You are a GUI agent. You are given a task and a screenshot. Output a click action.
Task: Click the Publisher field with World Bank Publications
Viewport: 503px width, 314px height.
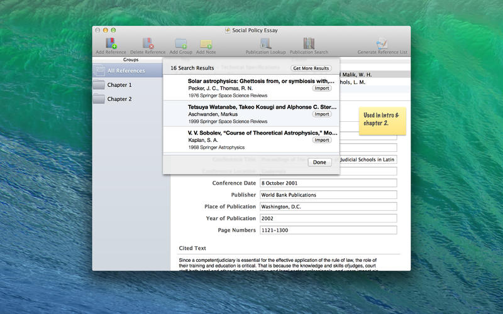(x=328, y=195)
